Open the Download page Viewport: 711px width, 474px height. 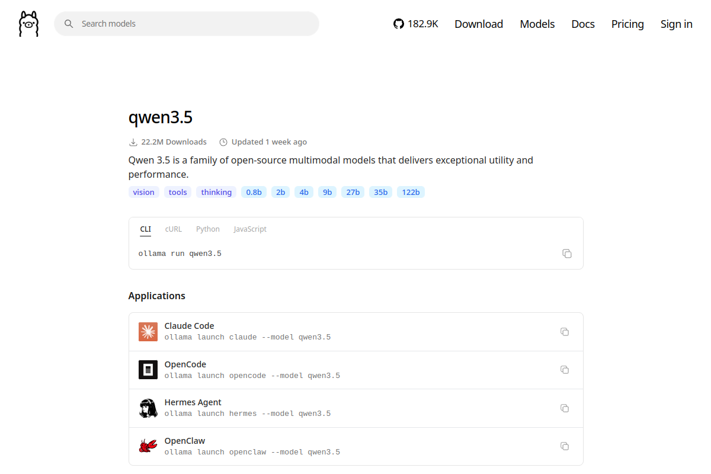[479, 24]
